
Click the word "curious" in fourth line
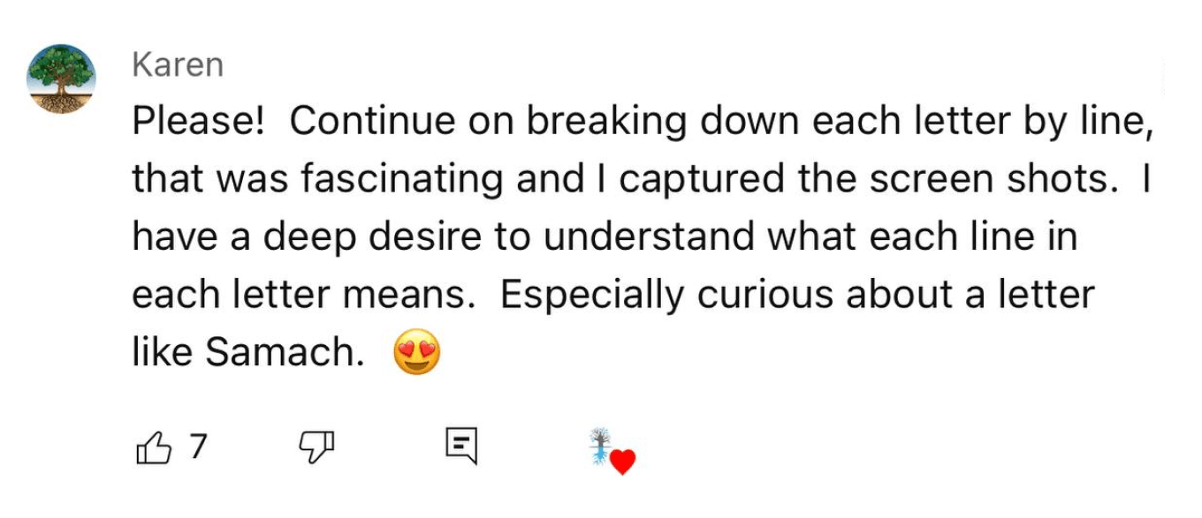pyautogui.click(x=766, y=296)
